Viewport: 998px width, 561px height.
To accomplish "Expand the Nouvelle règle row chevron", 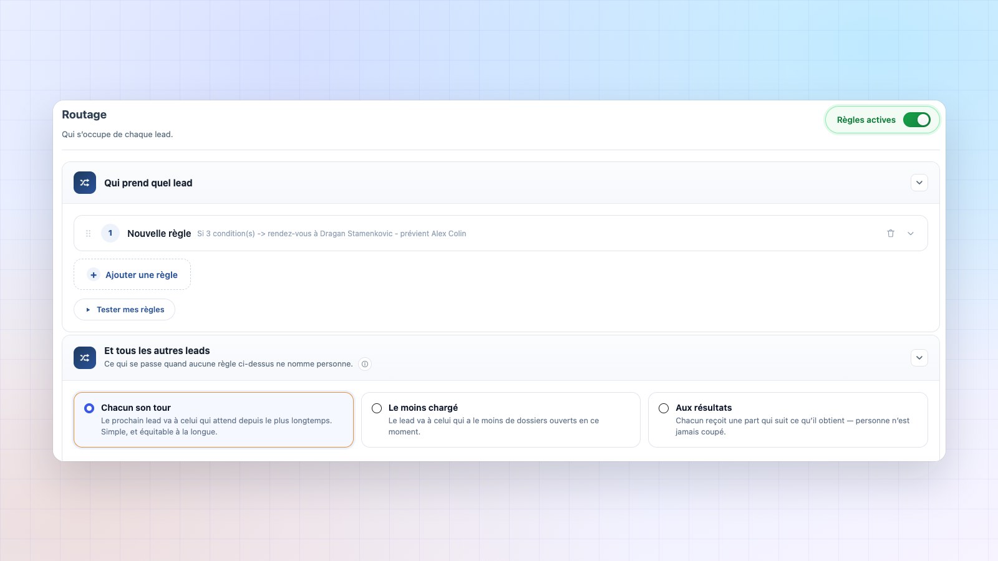I will coord(911,233).
